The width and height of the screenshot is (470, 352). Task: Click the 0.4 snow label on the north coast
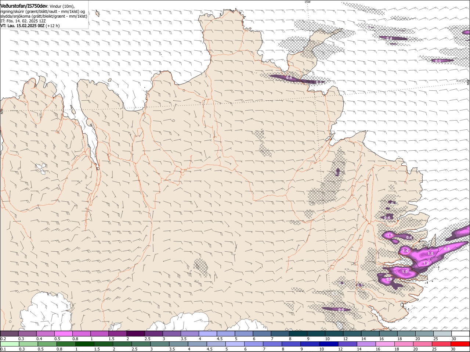click(289, 78)
